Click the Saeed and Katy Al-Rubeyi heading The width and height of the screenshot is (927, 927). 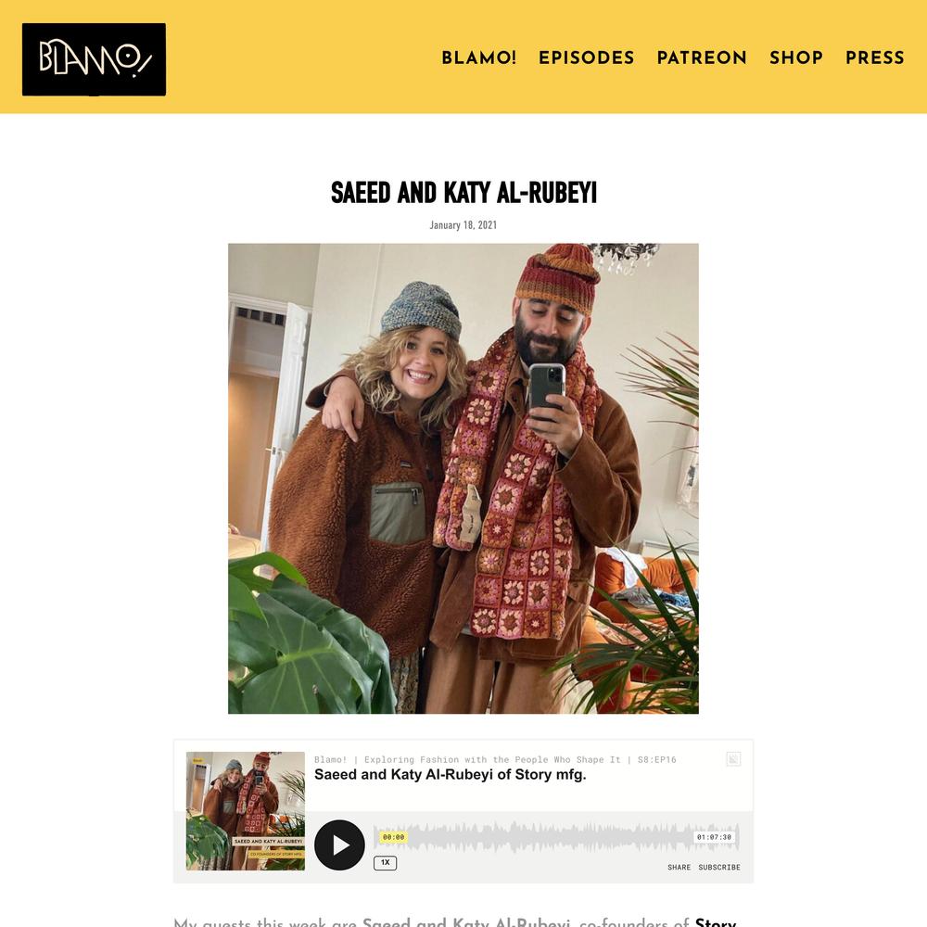tap(463, 194)
